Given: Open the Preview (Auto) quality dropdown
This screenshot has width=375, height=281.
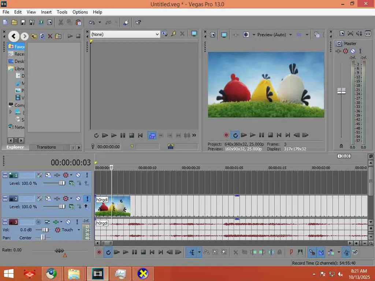Looking at the screenshot, I should pos(290,35).
